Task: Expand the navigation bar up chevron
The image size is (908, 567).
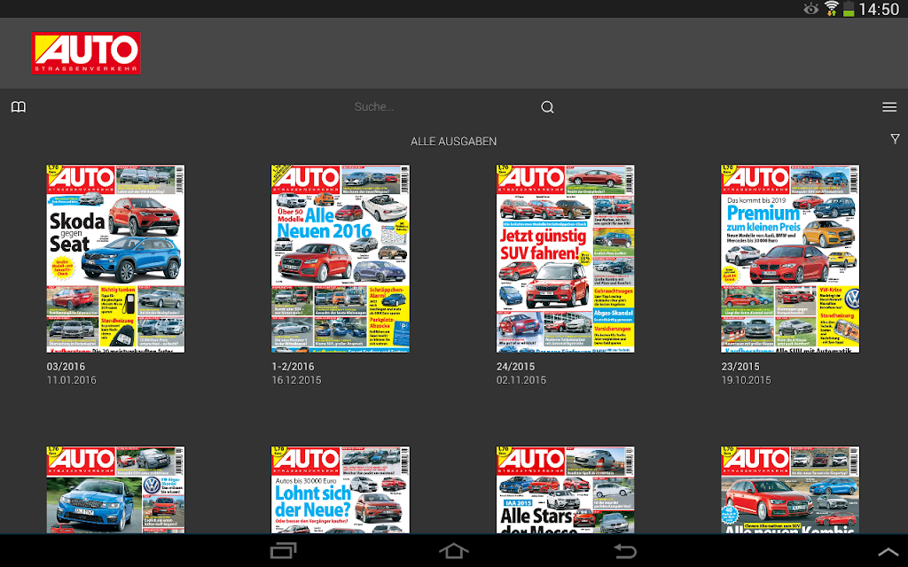Action: click(888, 552)
